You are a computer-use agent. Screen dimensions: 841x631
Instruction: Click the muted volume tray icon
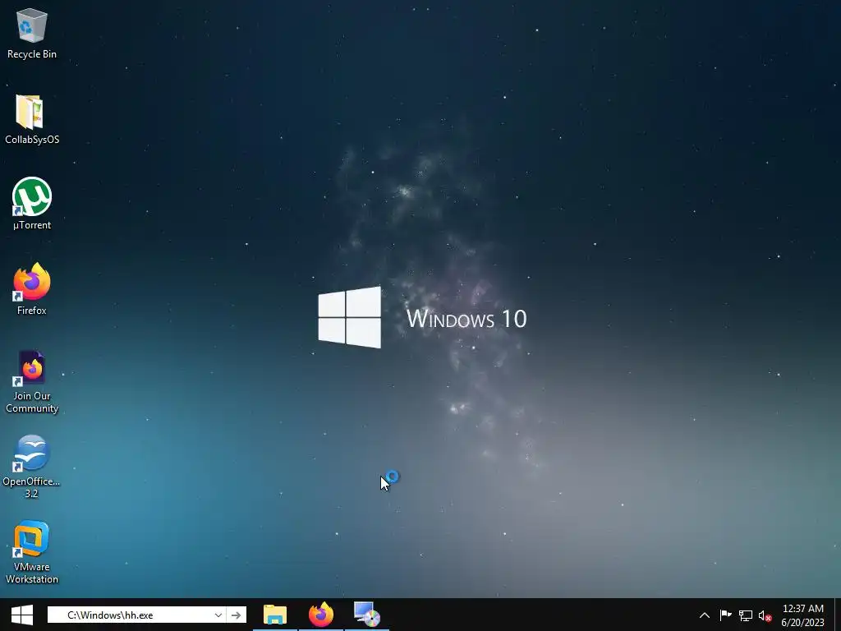[x=765, y=615]
